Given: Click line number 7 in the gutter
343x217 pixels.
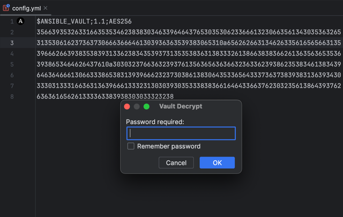Looking at the screenshot, I should 11,86.
